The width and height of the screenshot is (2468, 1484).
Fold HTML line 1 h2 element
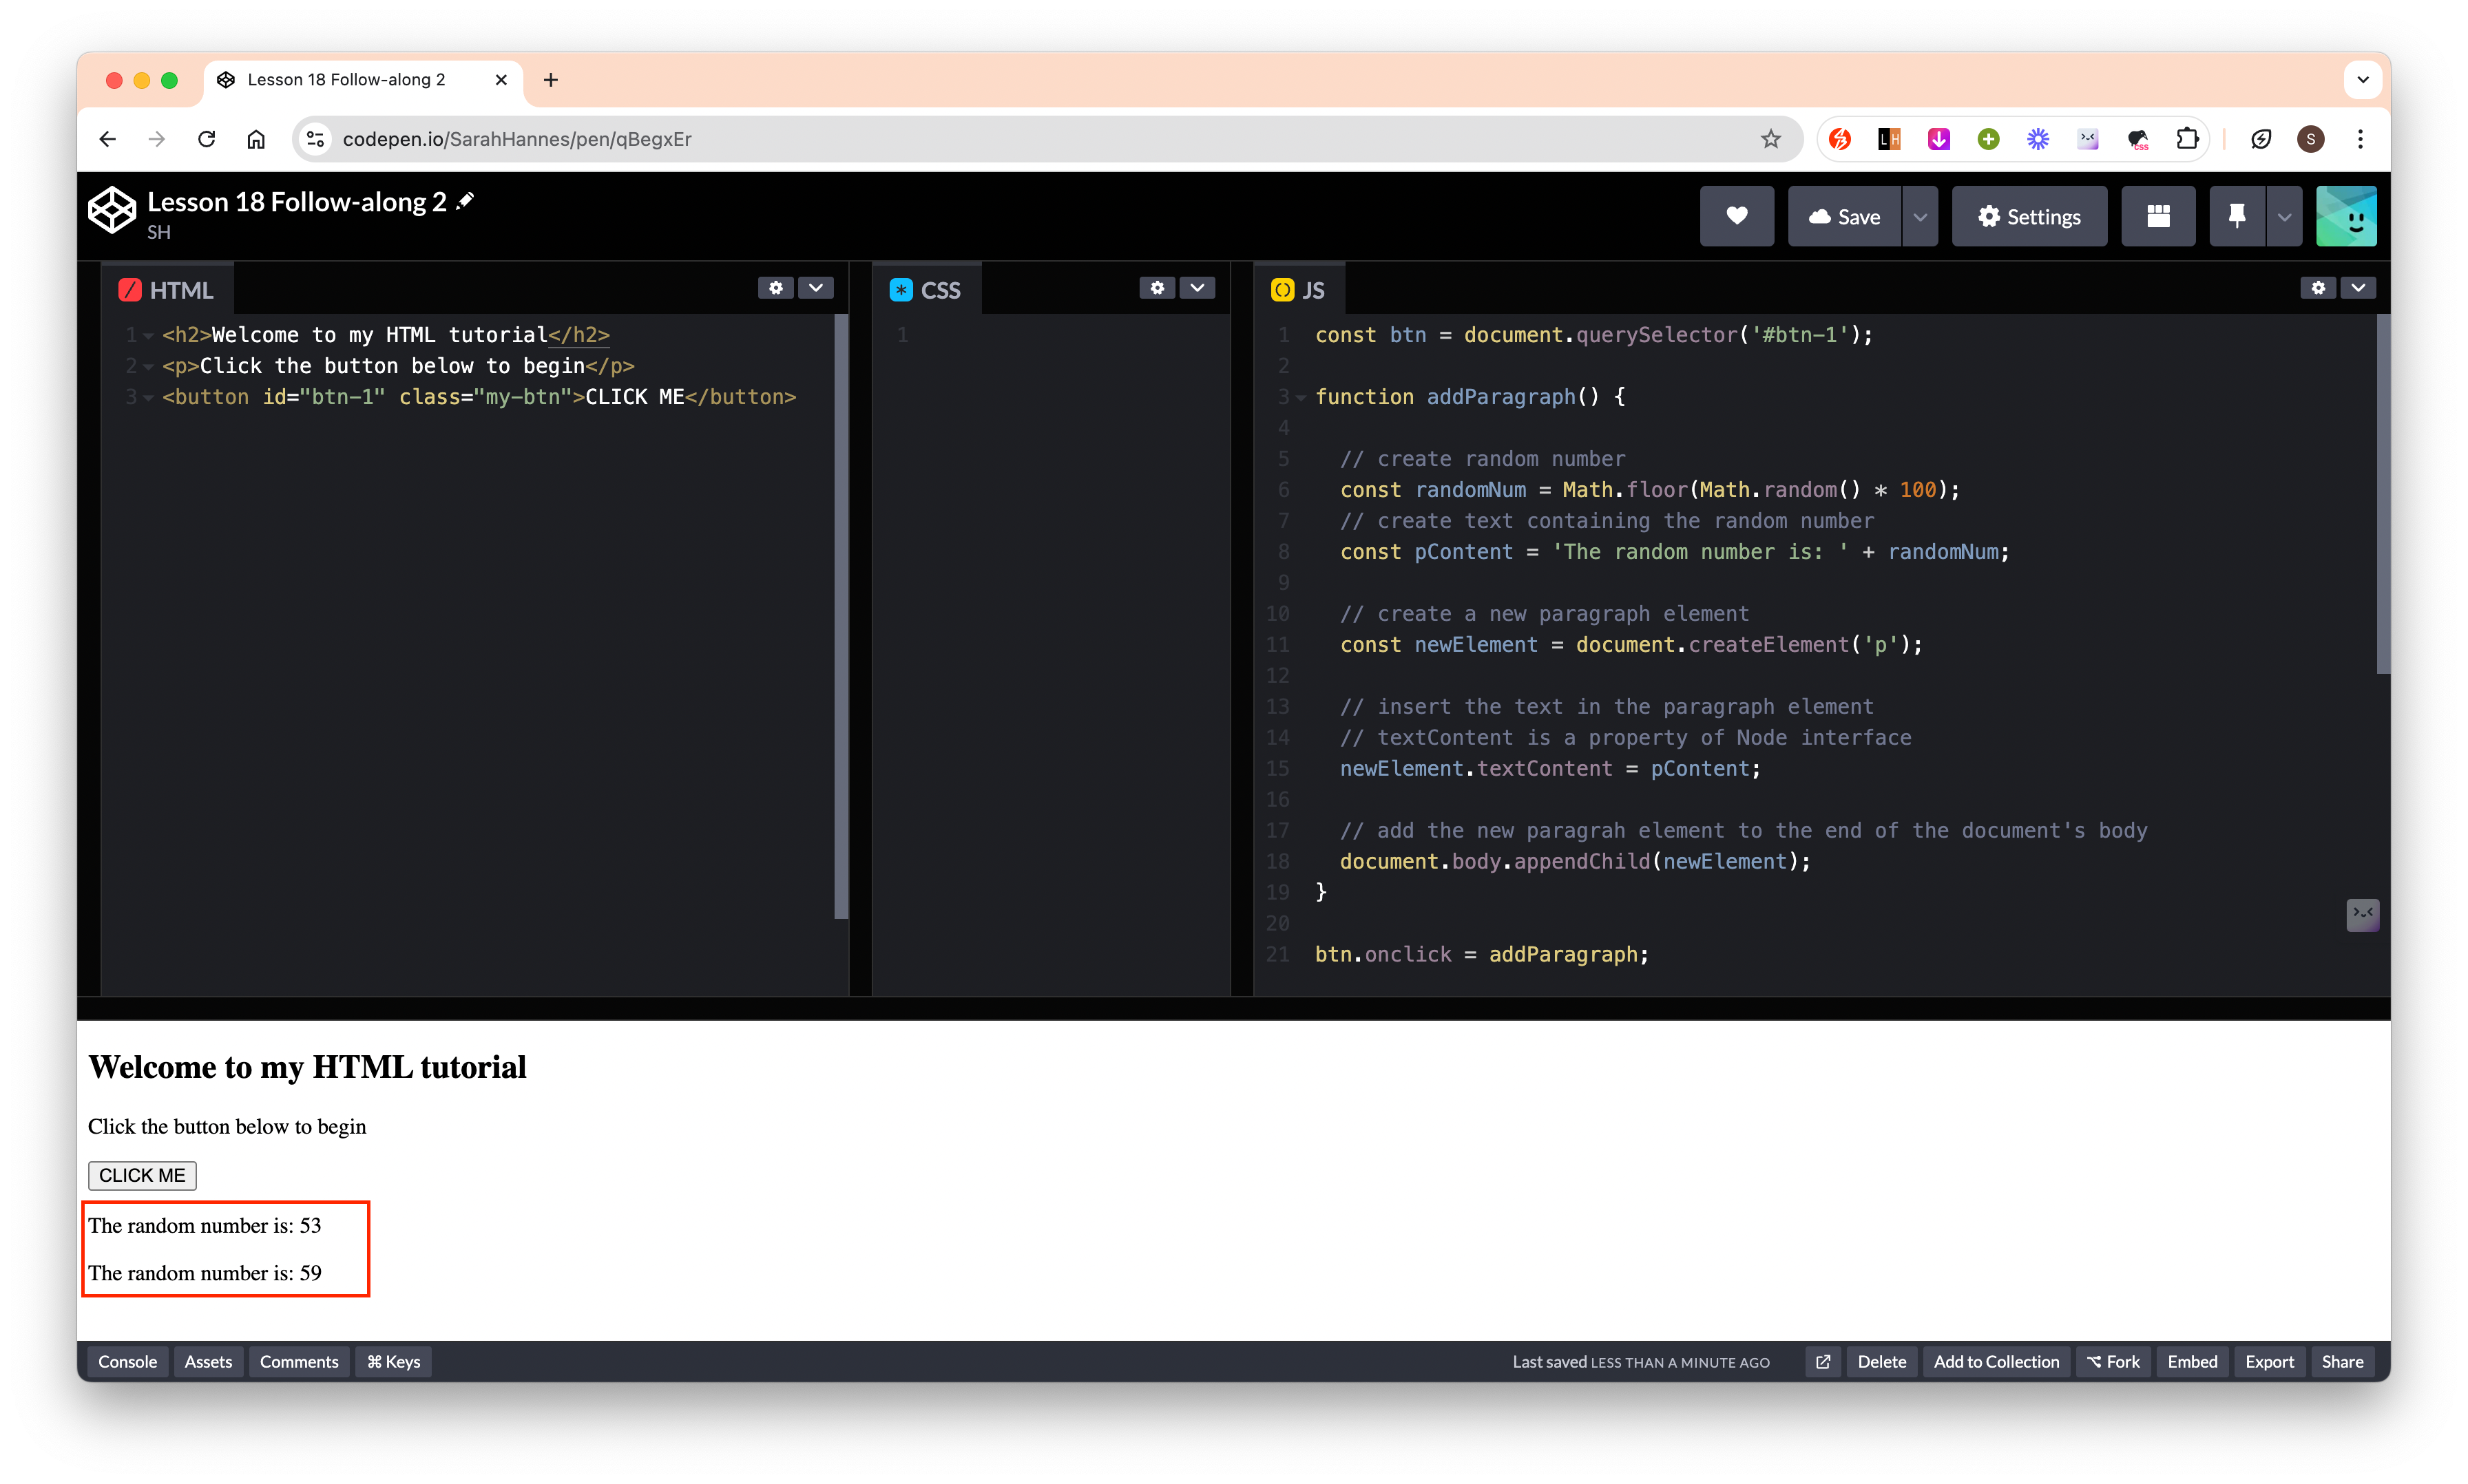[148, 336]
